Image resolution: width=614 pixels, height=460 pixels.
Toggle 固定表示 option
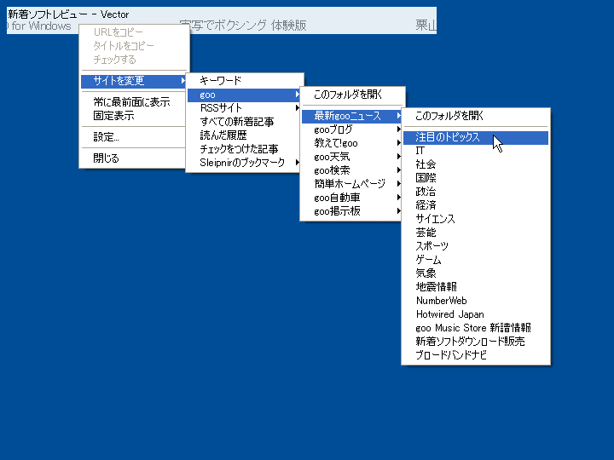(134, 116)
